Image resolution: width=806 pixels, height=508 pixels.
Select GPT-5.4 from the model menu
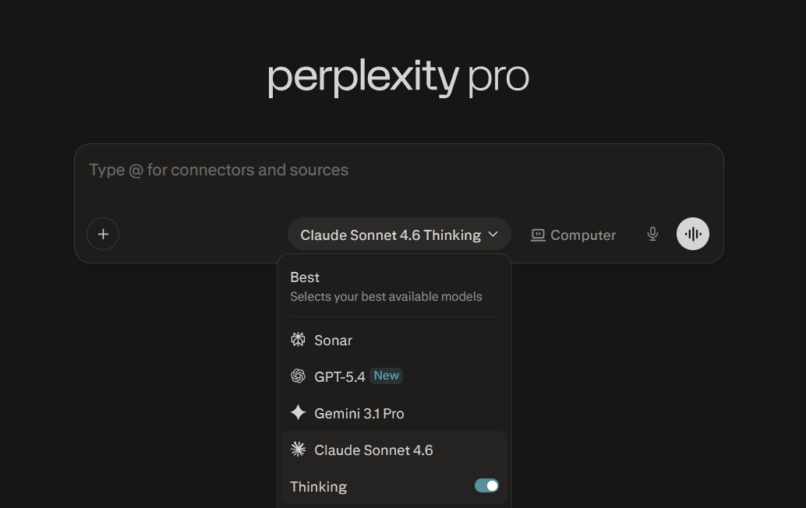340,376
